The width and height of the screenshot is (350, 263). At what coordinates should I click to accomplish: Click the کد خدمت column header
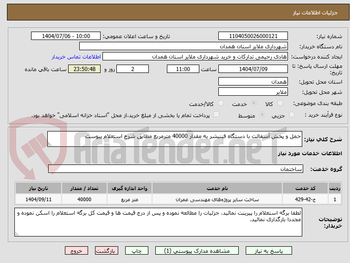click(x=305, y=188)
